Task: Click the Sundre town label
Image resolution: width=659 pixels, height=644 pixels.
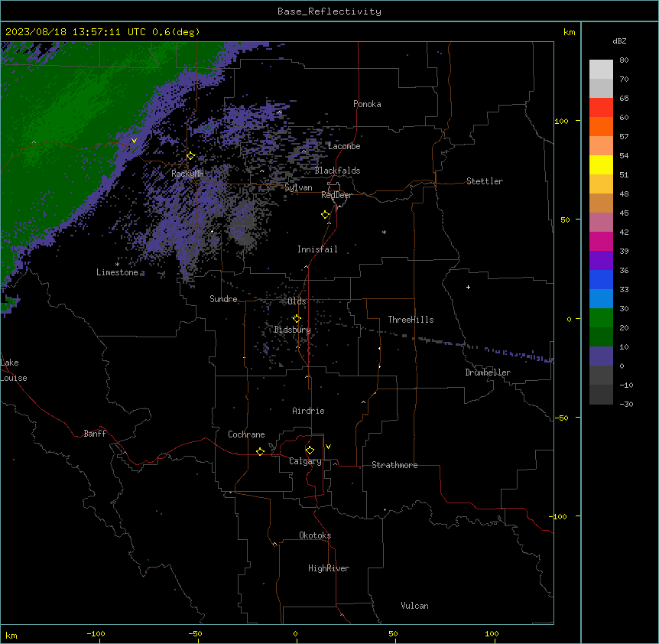Action: pos(223,299)
